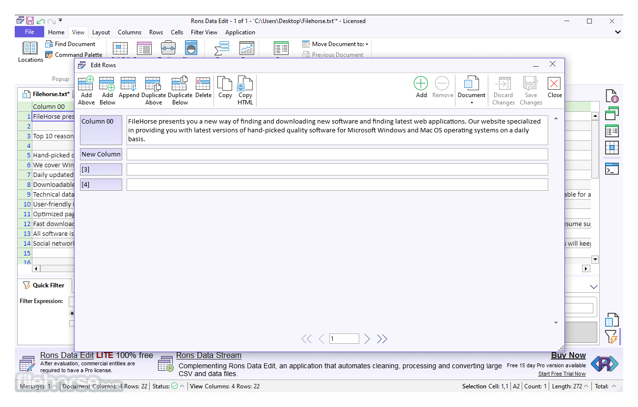Expand the Length chevron in the status bar

(586, 386)
